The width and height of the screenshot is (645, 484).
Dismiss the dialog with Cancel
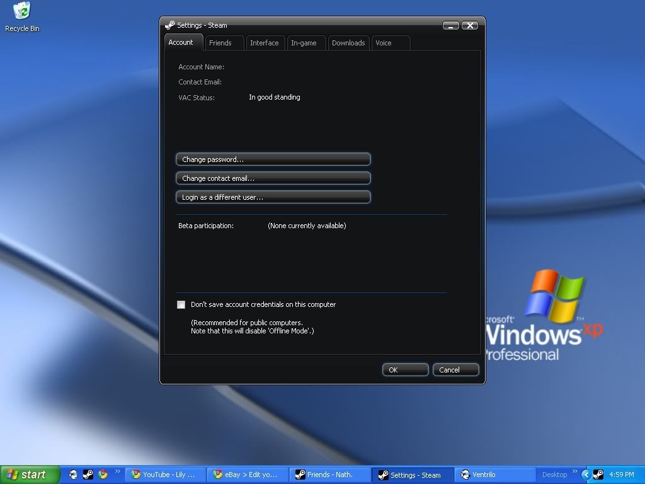(456, 369)
